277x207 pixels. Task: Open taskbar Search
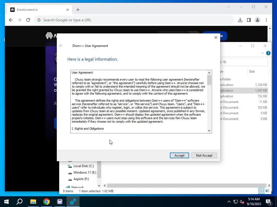(19, 202)
